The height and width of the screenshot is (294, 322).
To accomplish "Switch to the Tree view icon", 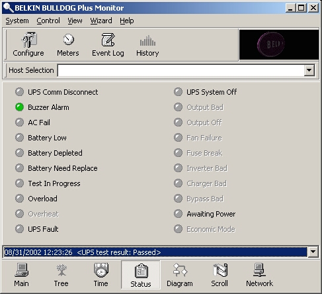I will (x=61, y=275).
